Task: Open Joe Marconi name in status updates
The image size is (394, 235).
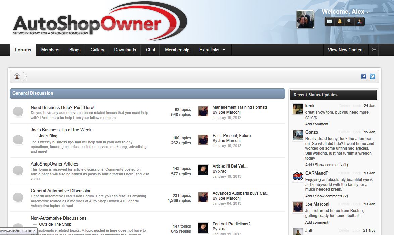Action: coord(317,204)
